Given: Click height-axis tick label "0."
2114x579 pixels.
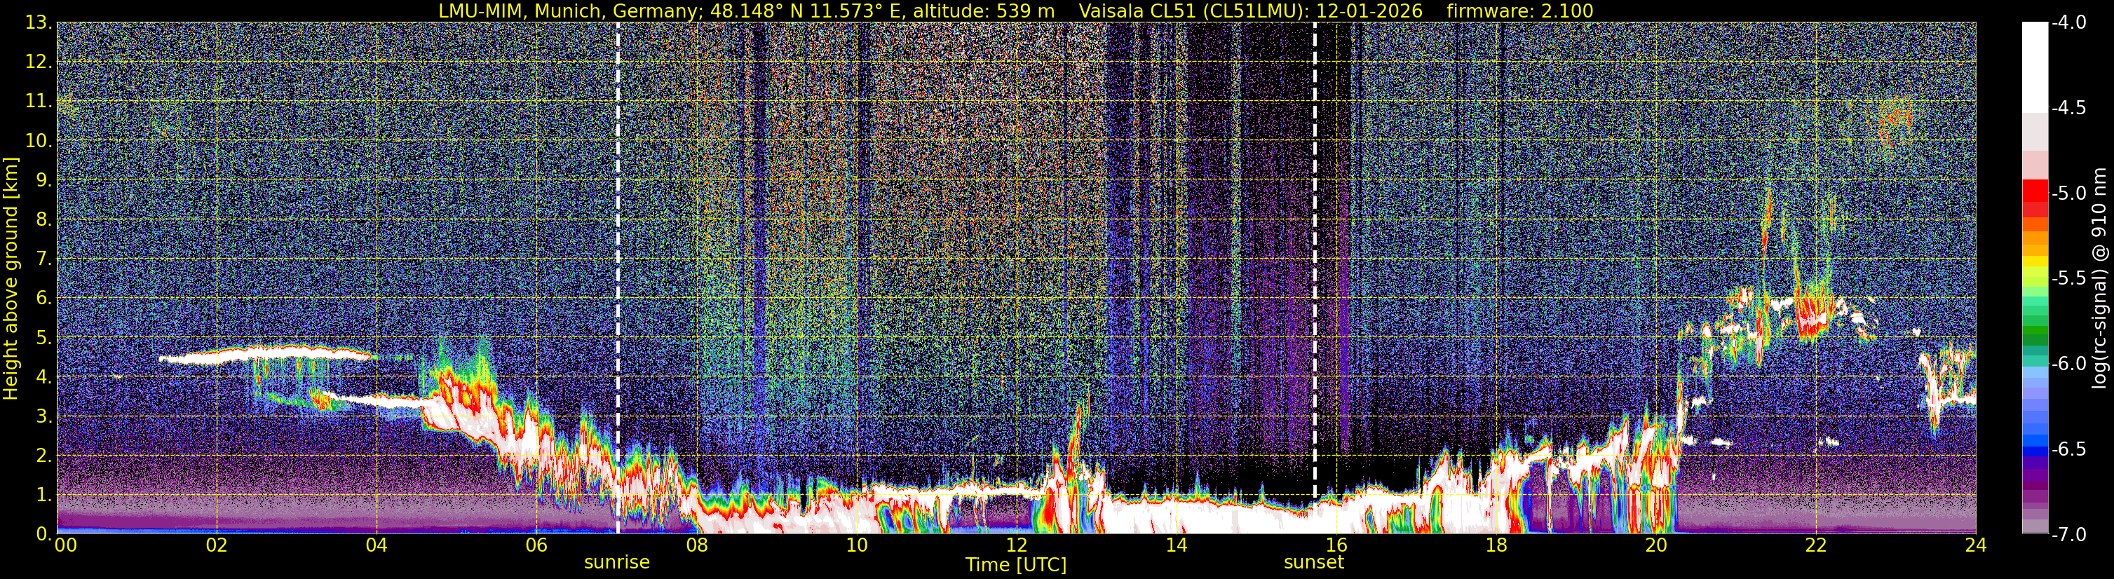Looking at the screenshot, I should coord(43,534).
